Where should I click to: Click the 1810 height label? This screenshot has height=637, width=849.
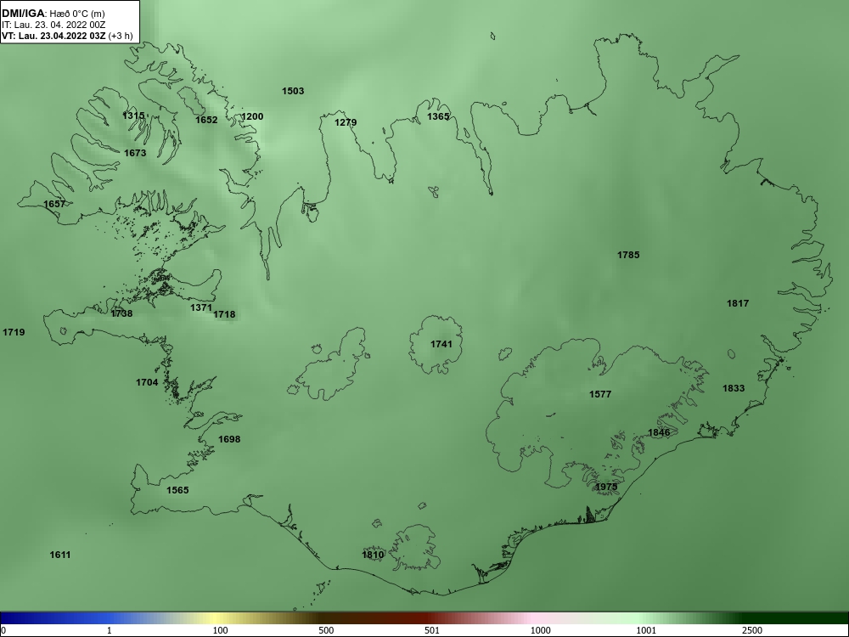click(x=373, y=555)
